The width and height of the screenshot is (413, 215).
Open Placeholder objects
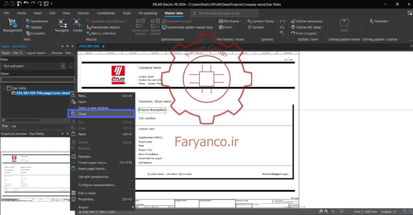[x=103, y=27]
